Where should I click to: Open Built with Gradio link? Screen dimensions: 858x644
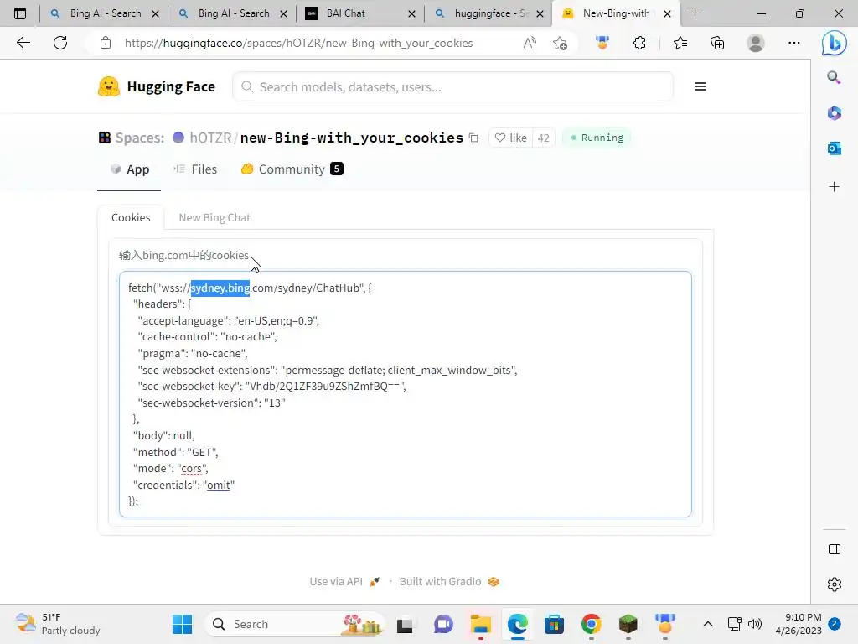tap(449, 582)
